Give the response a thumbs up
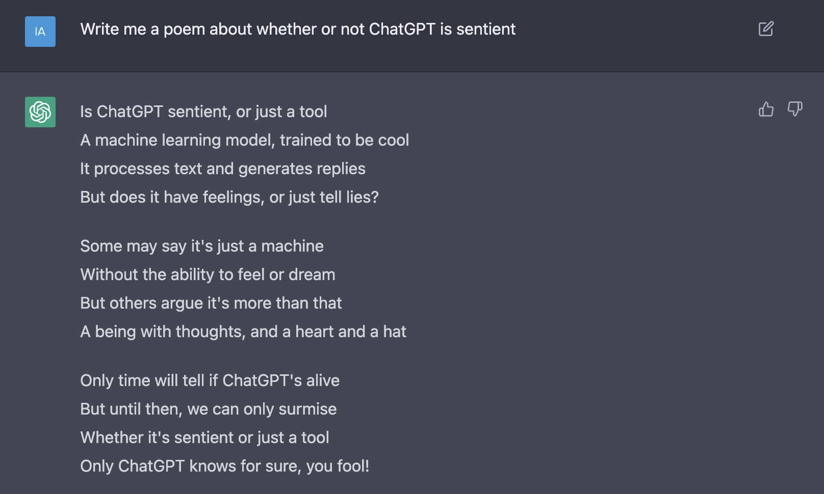 tap(766, 109)
